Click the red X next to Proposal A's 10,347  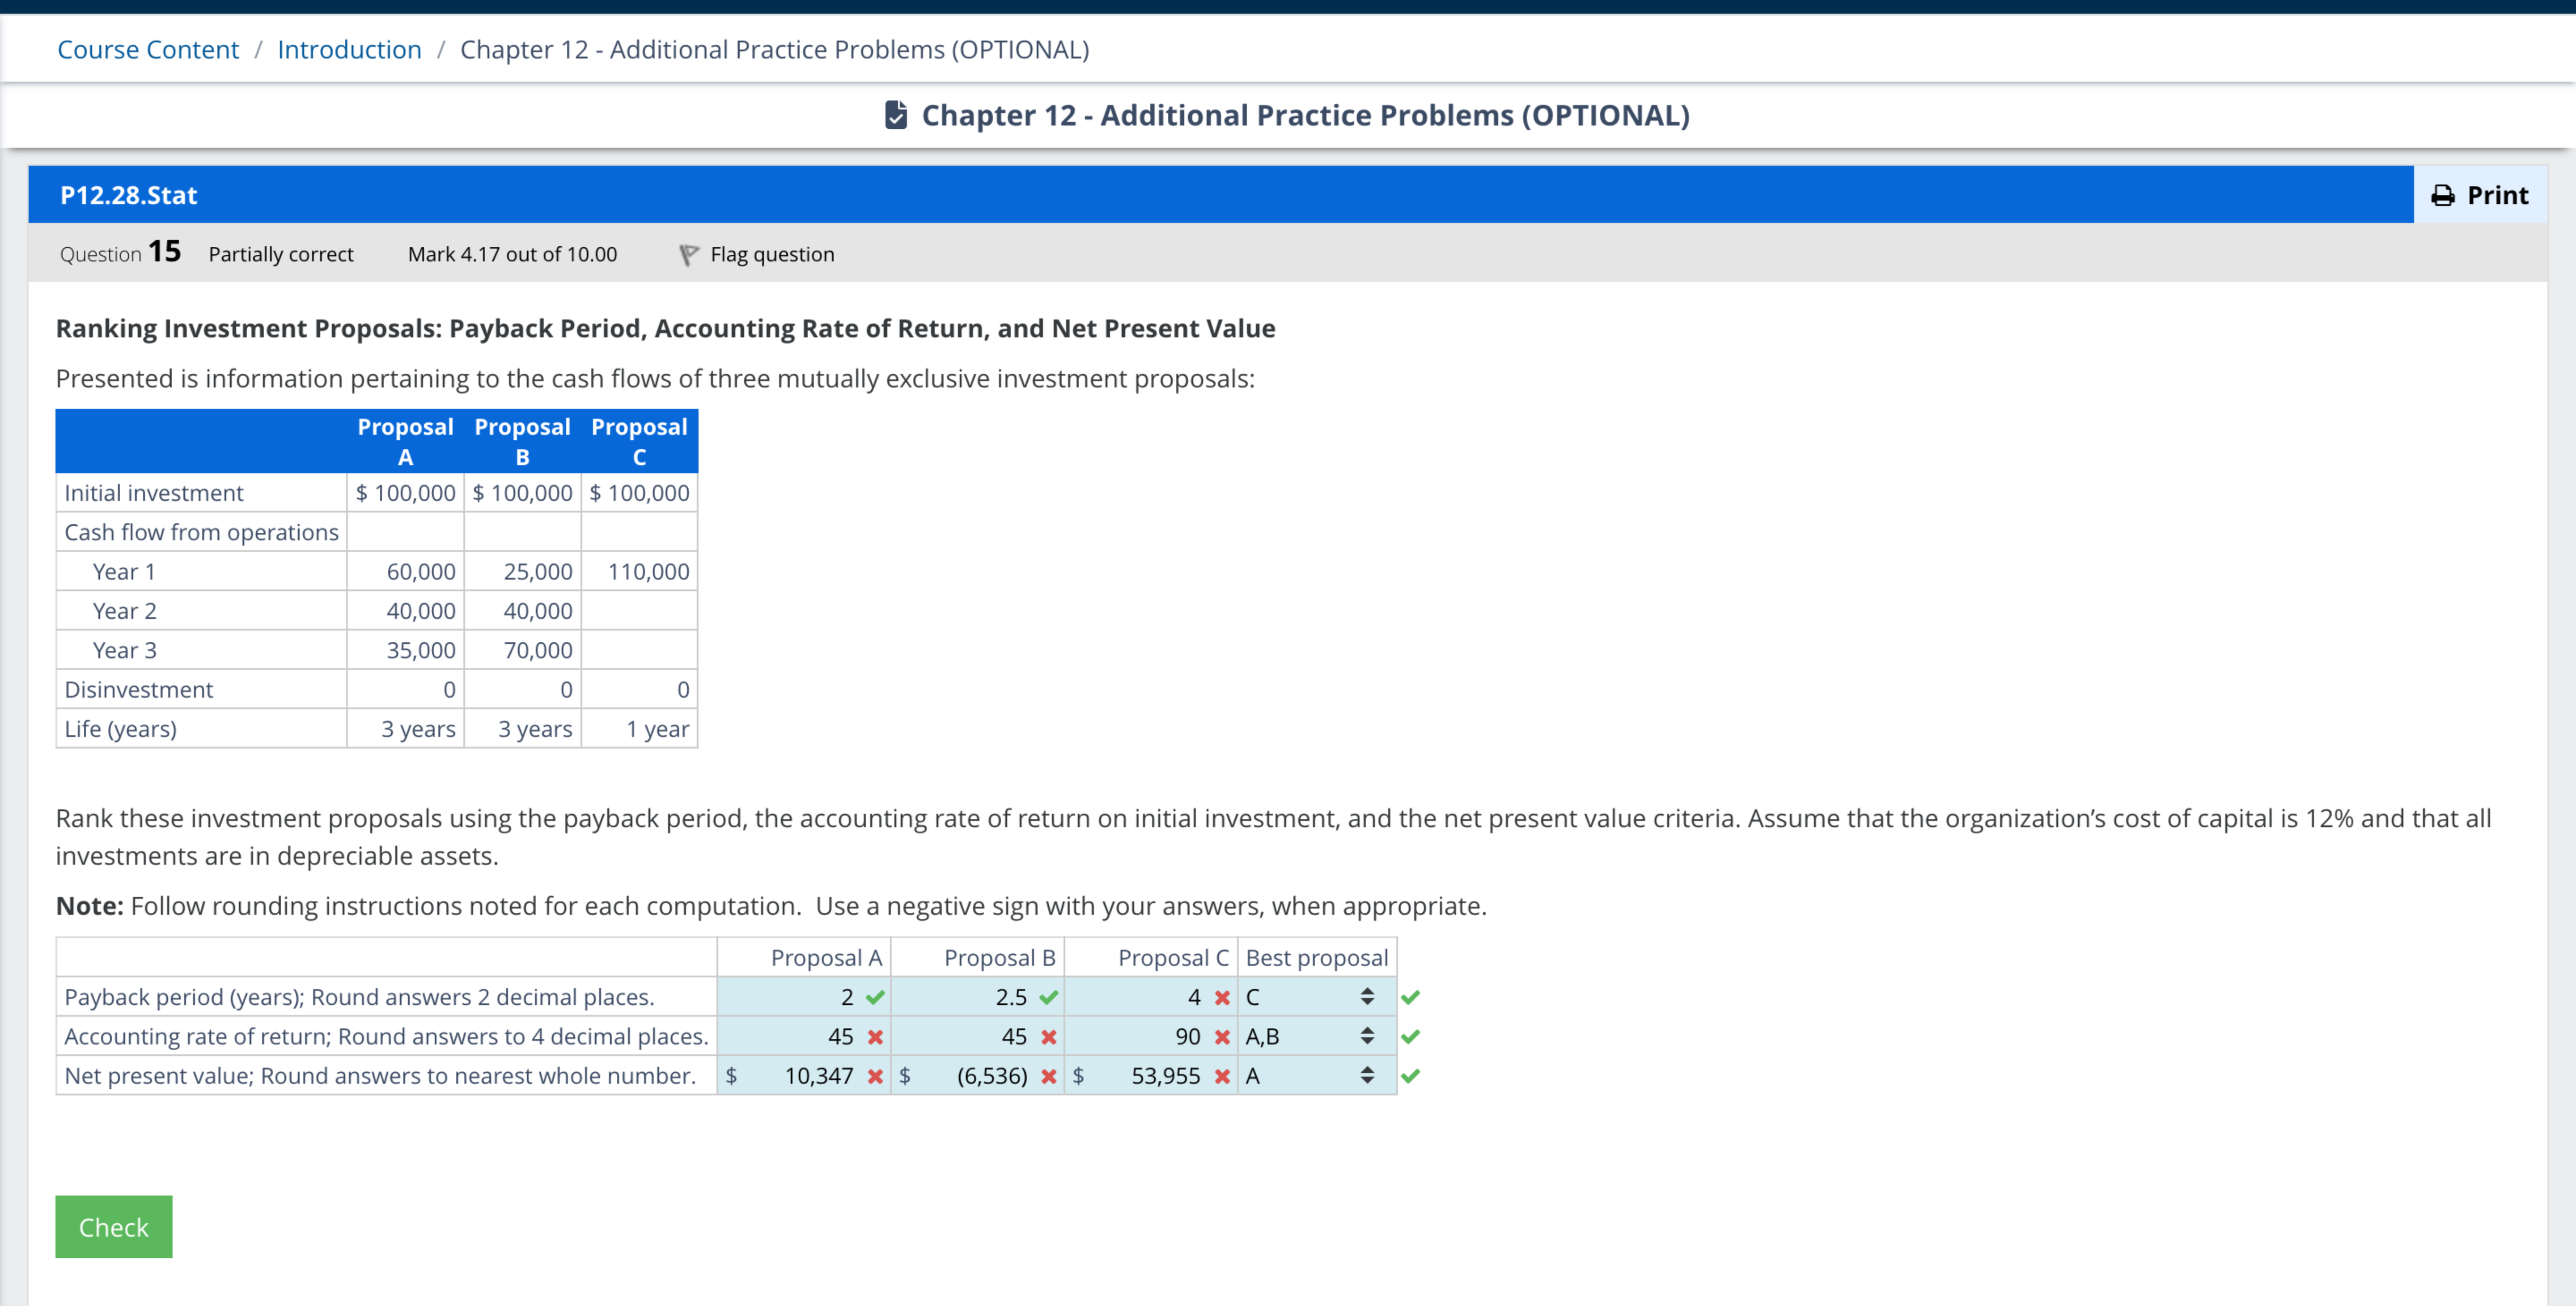876,1076
